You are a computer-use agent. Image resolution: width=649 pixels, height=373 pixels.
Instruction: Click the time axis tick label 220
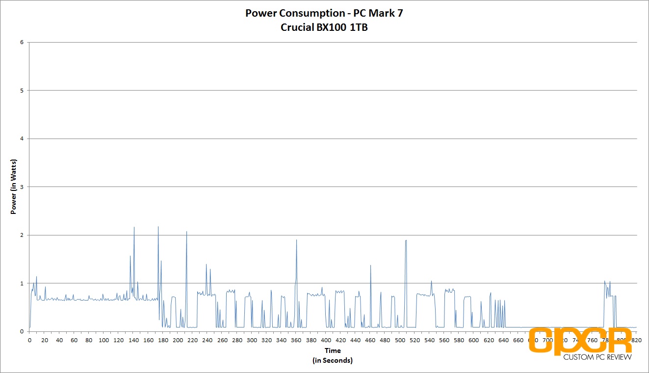[x=192, y=340]
